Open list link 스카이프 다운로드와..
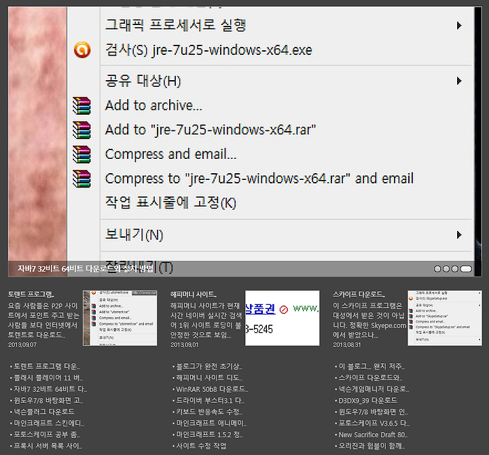The width and height of the screenshot is (489, 455). click(371, 378)
